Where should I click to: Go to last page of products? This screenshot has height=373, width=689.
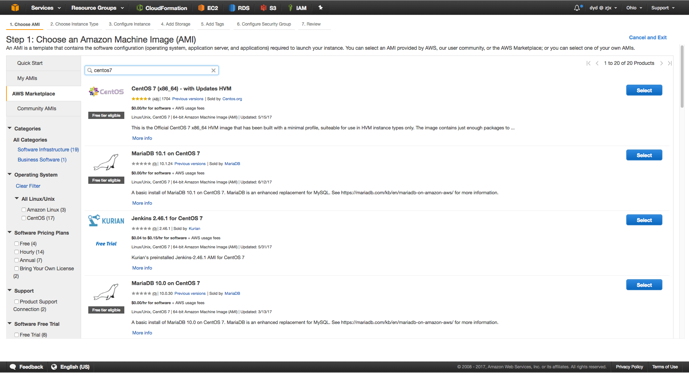(x=670, y=63)
